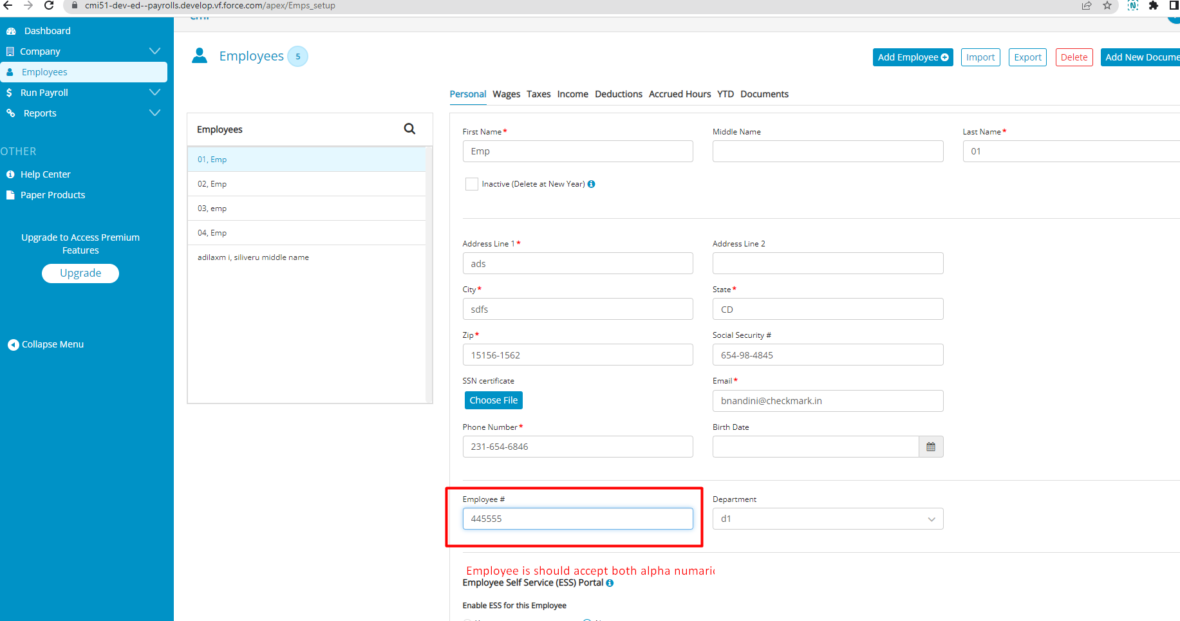This screenshot has height=621, width=1180.
Task: Select Employees in the sidebar menu
Action: (84, 72)
